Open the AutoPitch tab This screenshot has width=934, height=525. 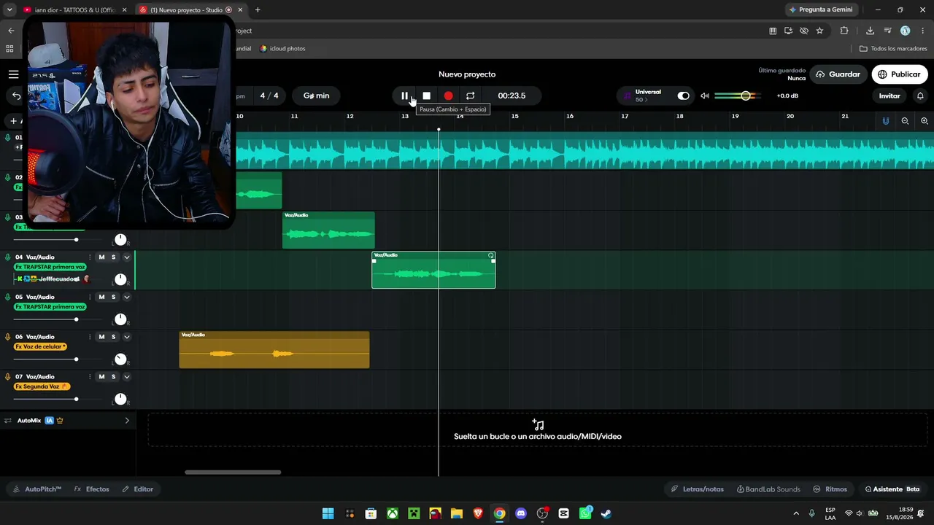(37, 489)
